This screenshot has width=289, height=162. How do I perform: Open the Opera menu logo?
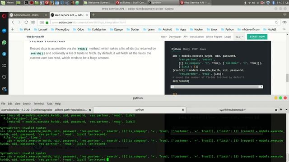(4, 16)
